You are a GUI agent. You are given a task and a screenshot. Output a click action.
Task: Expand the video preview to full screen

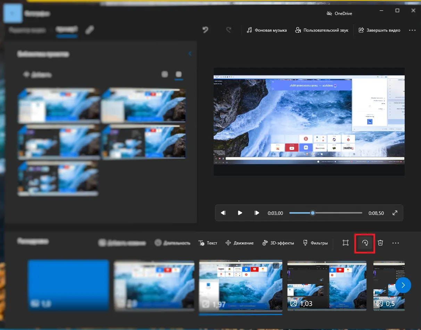coord(395,213)
